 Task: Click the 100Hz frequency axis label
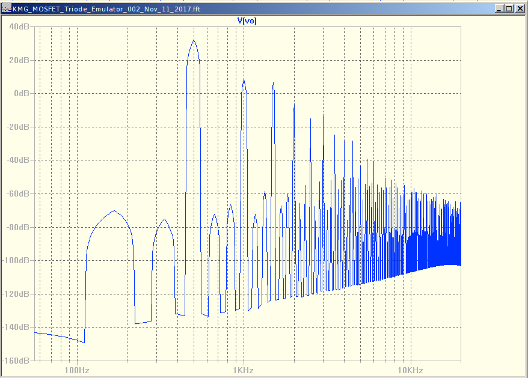[x=77, y=370]
